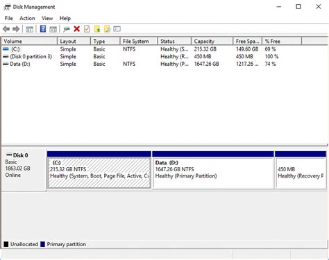Click the yellow folder with green arrow icon
The image size is (329, 260).
coord(97,29)
